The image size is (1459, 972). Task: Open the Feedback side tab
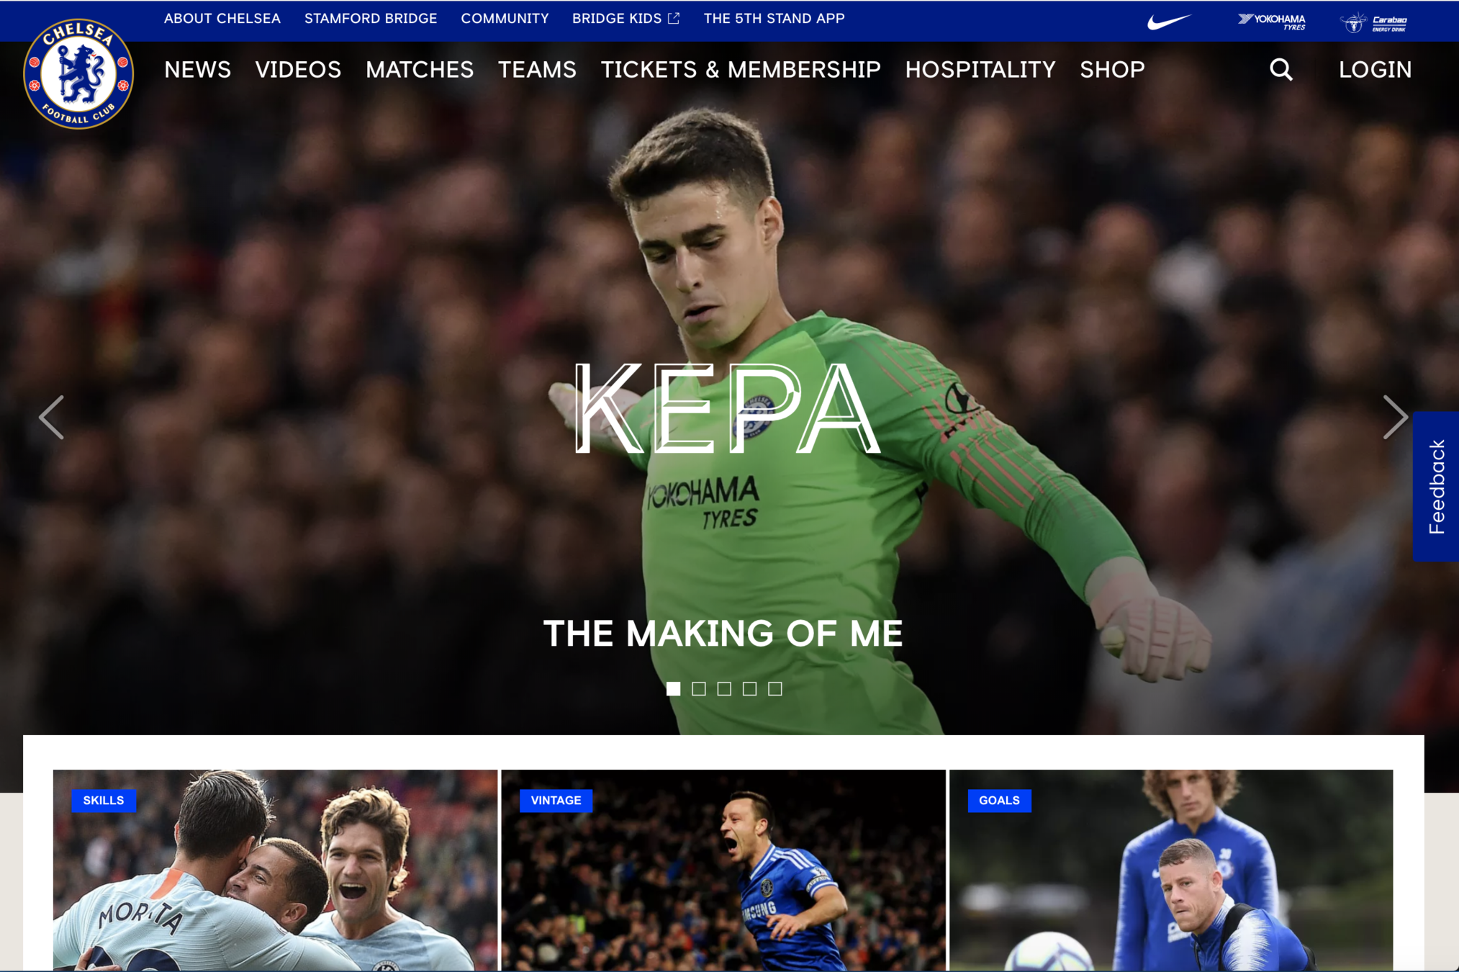pos(1436,487)
